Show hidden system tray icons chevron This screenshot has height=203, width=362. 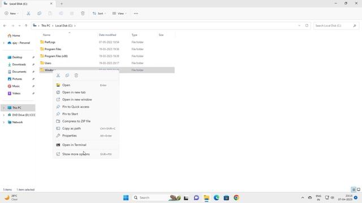(x=303, y=198)
